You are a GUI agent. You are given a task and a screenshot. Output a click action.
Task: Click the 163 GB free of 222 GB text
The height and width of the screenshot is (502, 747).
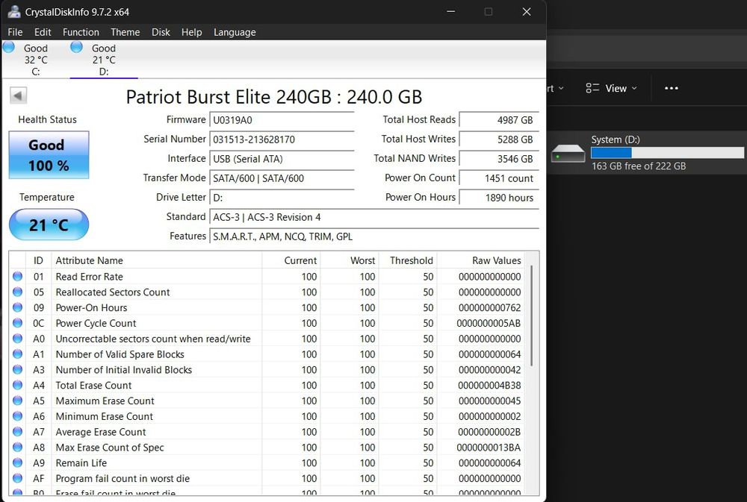pyautogui.click(x=639, y=166)
